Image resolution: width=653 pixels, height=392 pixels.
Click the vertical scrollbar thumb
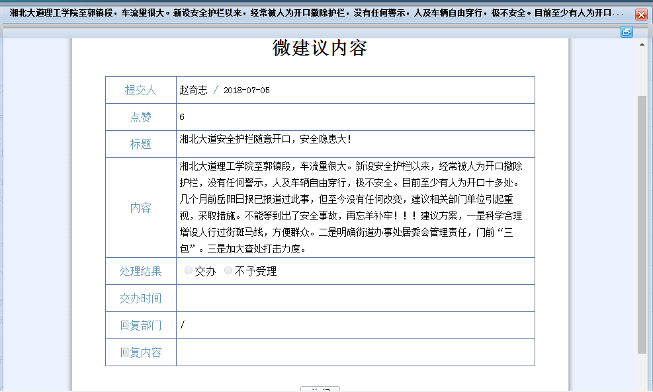click(642, 225)
